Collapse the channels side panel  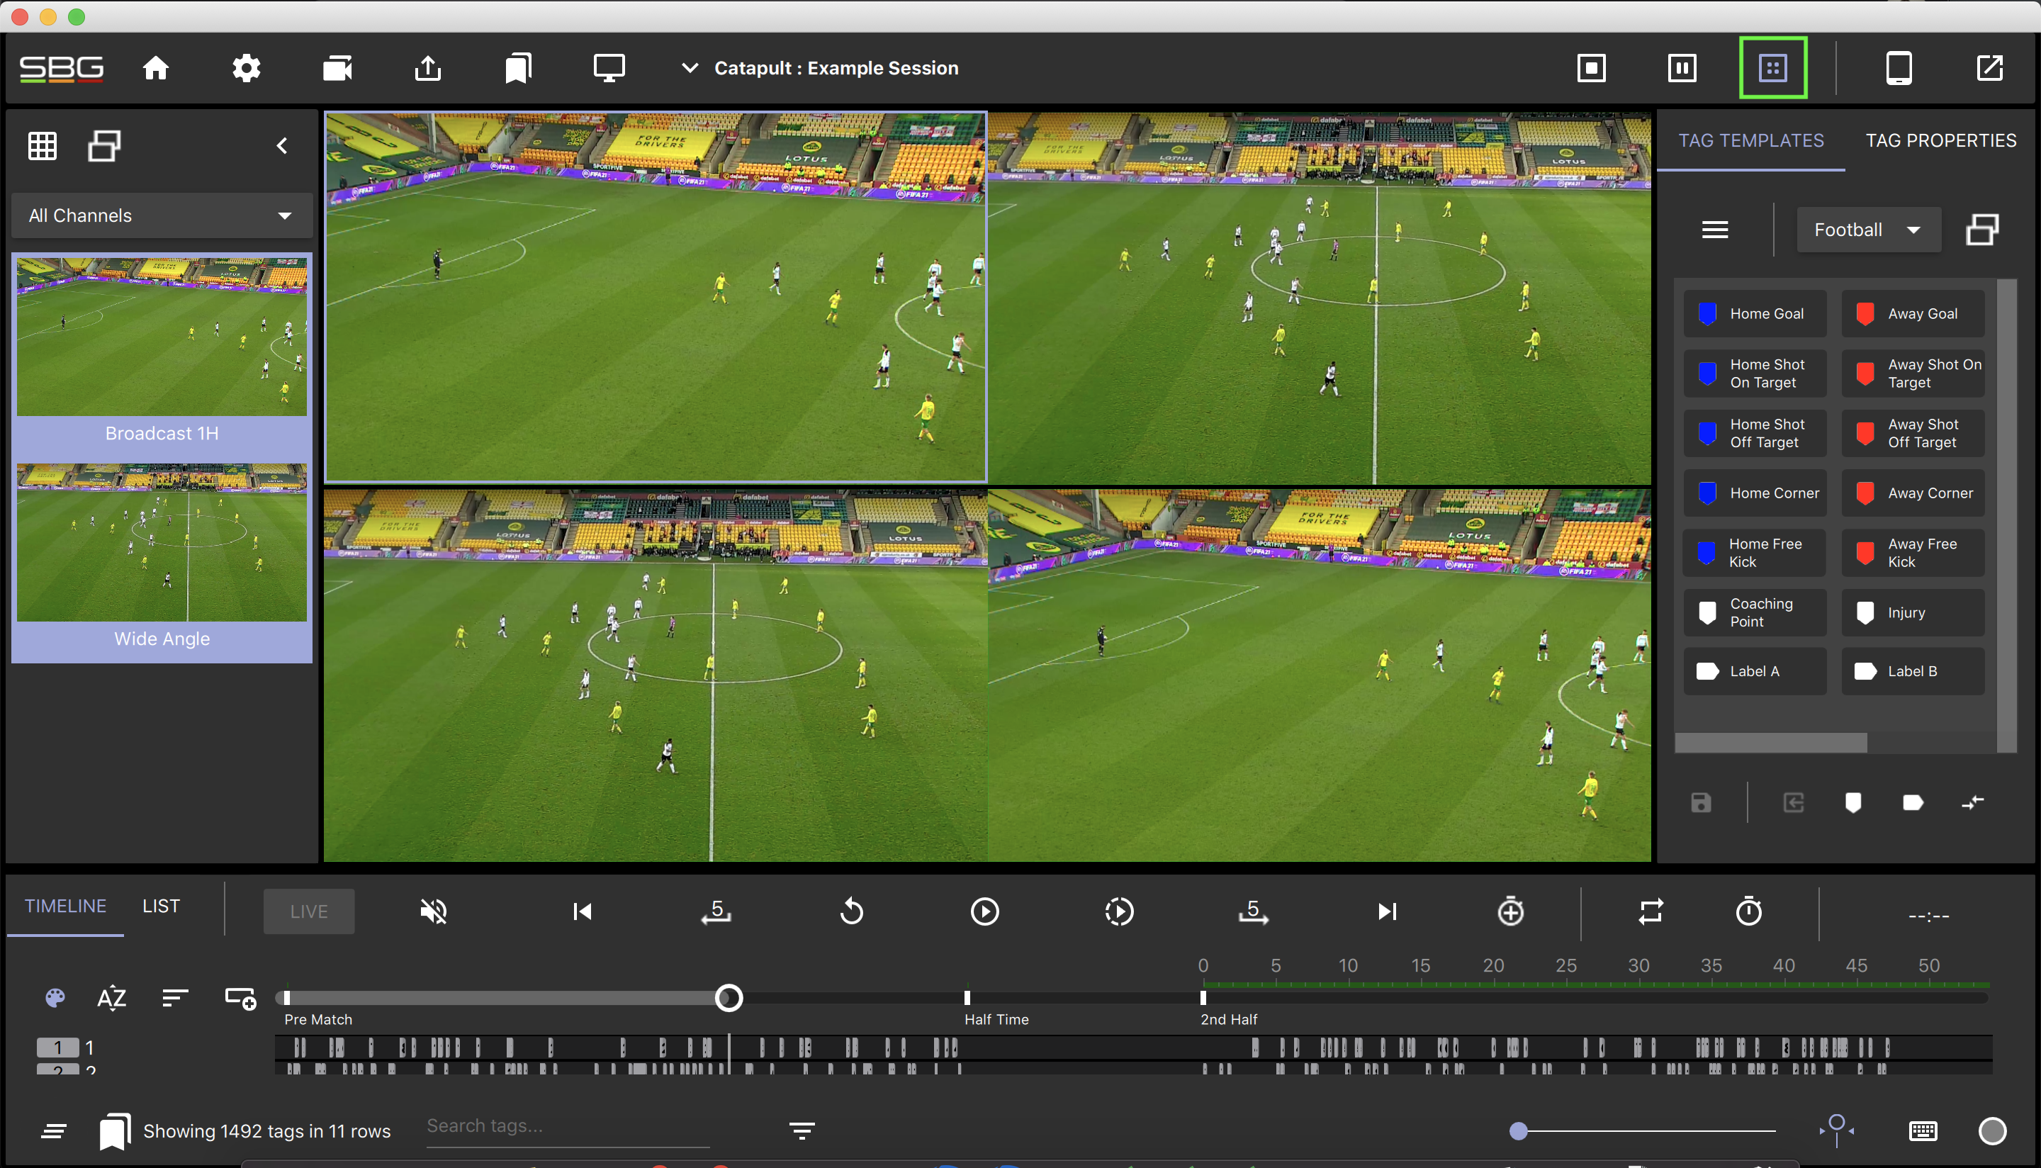click(281, 146)
